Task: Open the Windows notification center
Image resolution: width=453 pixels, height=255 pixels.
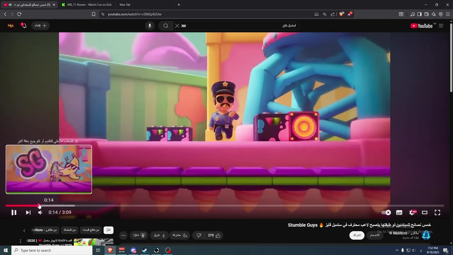Action: [x=446, y=250]
